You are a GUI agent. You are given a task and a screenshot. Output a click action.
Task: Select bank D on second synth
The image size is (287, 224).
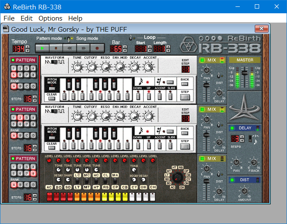coord(33,135)
